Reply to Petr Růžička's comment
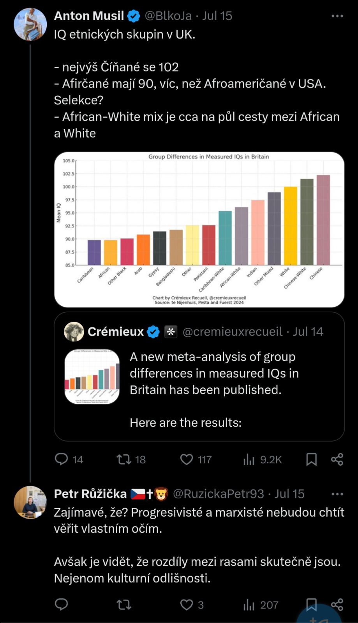This screenshot has width=358, height=623. coord(62,604)
